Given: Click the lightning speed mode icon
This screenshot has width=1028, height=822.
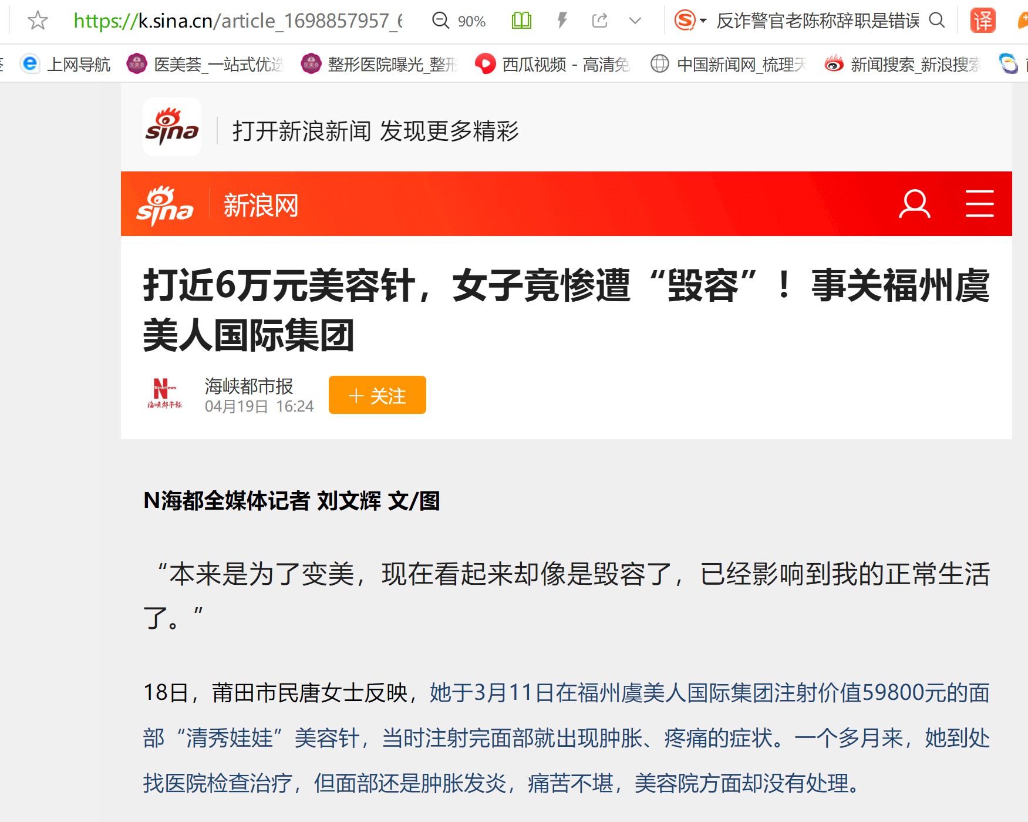Looking at the screenshot, I should point(562,21).
